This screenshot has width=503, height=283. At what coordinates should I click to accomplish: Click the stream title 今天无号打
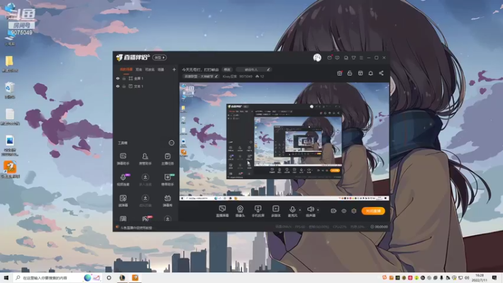[x=200, y=70]
